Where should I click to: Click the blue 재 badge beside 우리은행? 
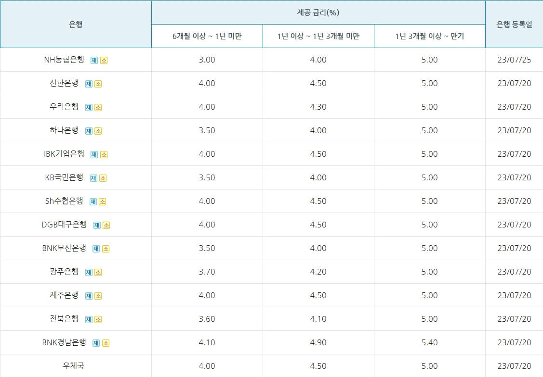89,107
